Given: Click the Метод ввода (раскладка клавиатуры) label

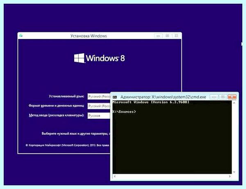Looking at the screenshot, I should [57, 115].
